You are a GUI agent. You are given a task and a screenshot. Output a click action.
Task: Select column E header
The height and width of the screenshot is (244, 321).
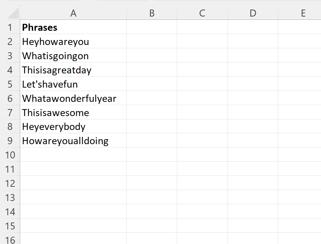coord(299,13)
